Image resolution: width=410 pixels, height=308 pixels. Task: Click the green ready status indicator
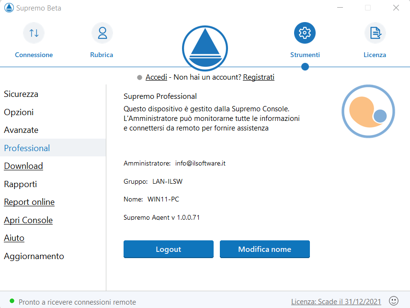click(12, 301)
